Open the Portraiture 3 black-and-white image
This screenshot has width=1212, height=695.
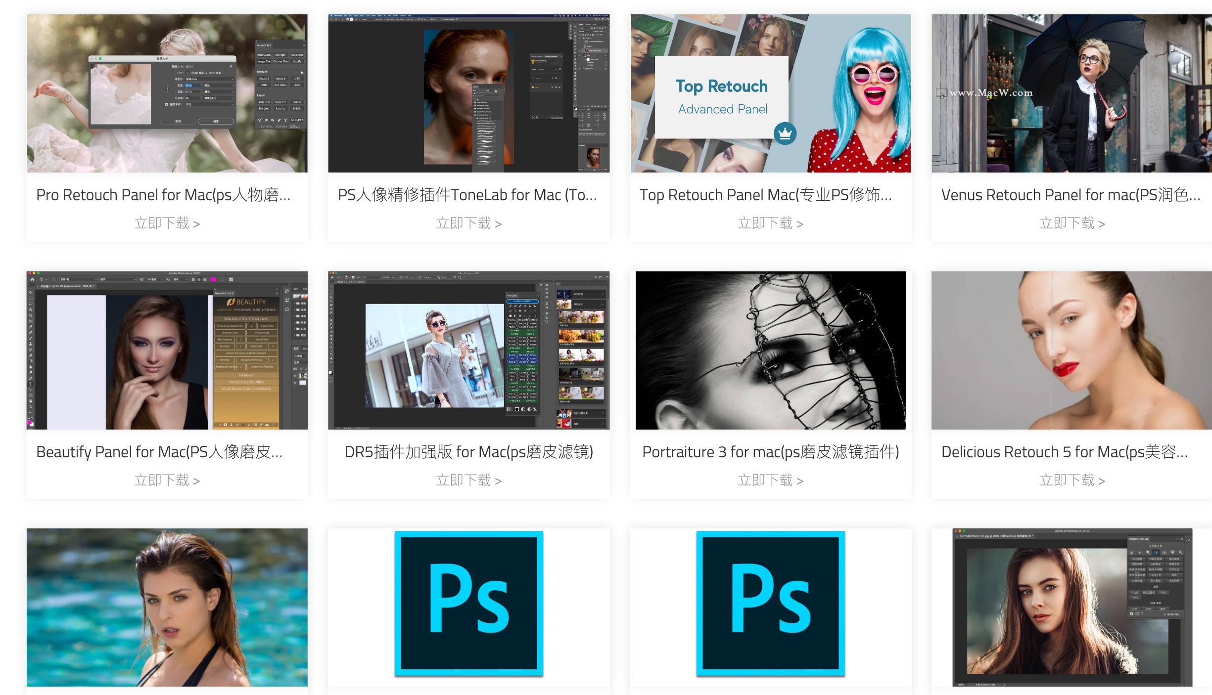[770, 350]
